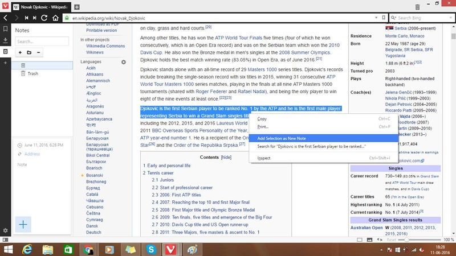The image size is (456, 256).
Task: Delete selected note with minus button
Action: (x=38, y=52)
